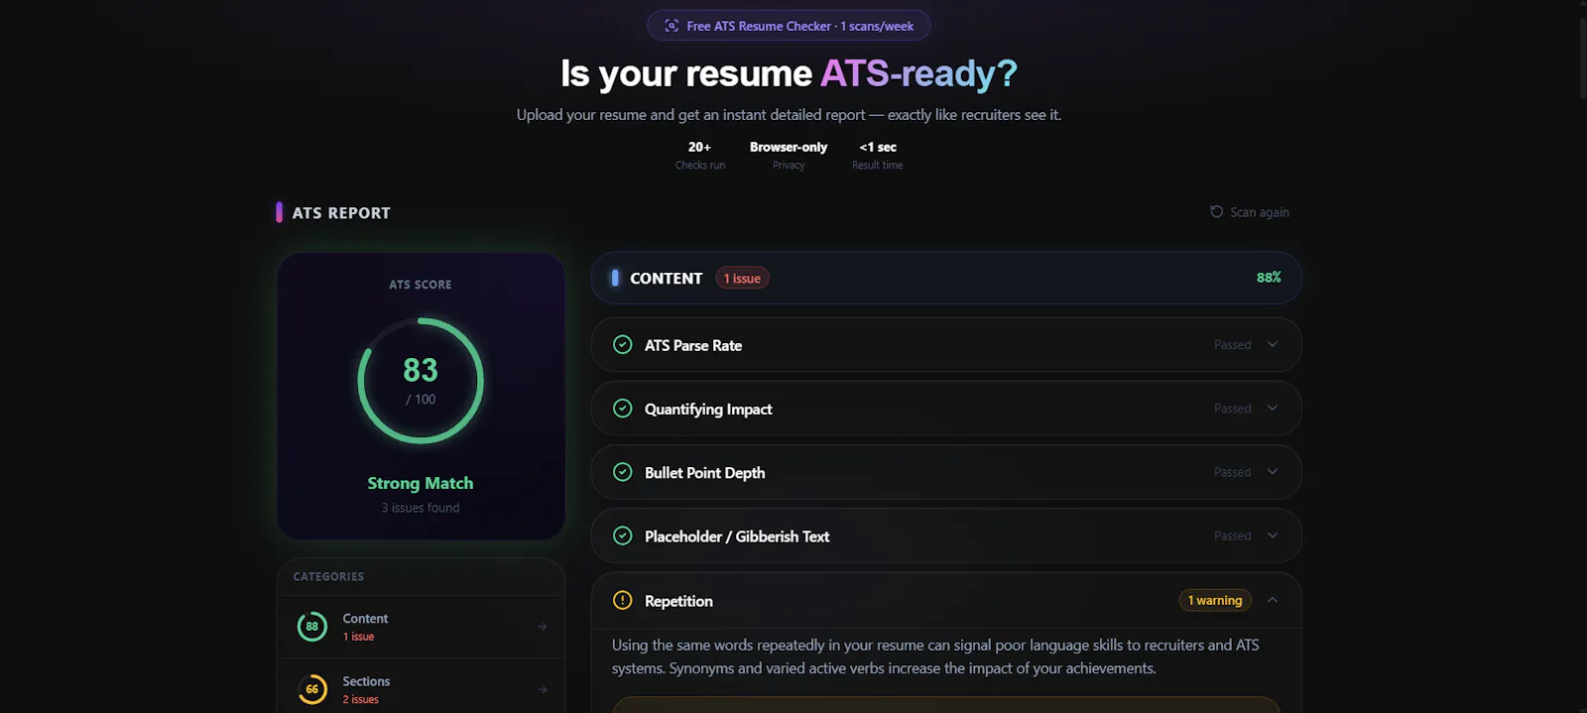This screenshot has width=1587, height=713.
Task: Click the 1 warning badge on Repetition
Action: pos(1215,600)
